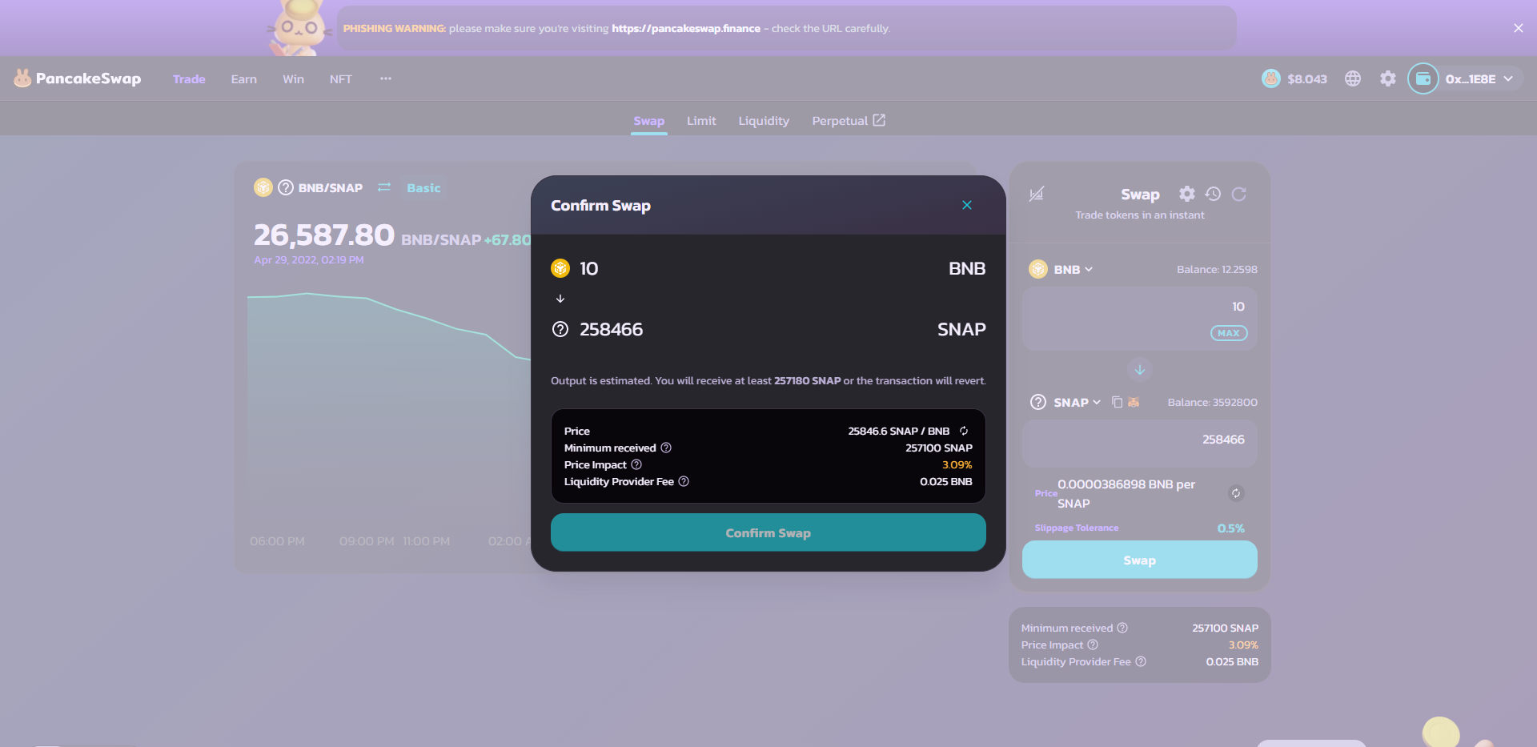Switch the chart pair direction icon
Image resolution: width=1537 pixels, height=747 pixels.
(384, 187)
